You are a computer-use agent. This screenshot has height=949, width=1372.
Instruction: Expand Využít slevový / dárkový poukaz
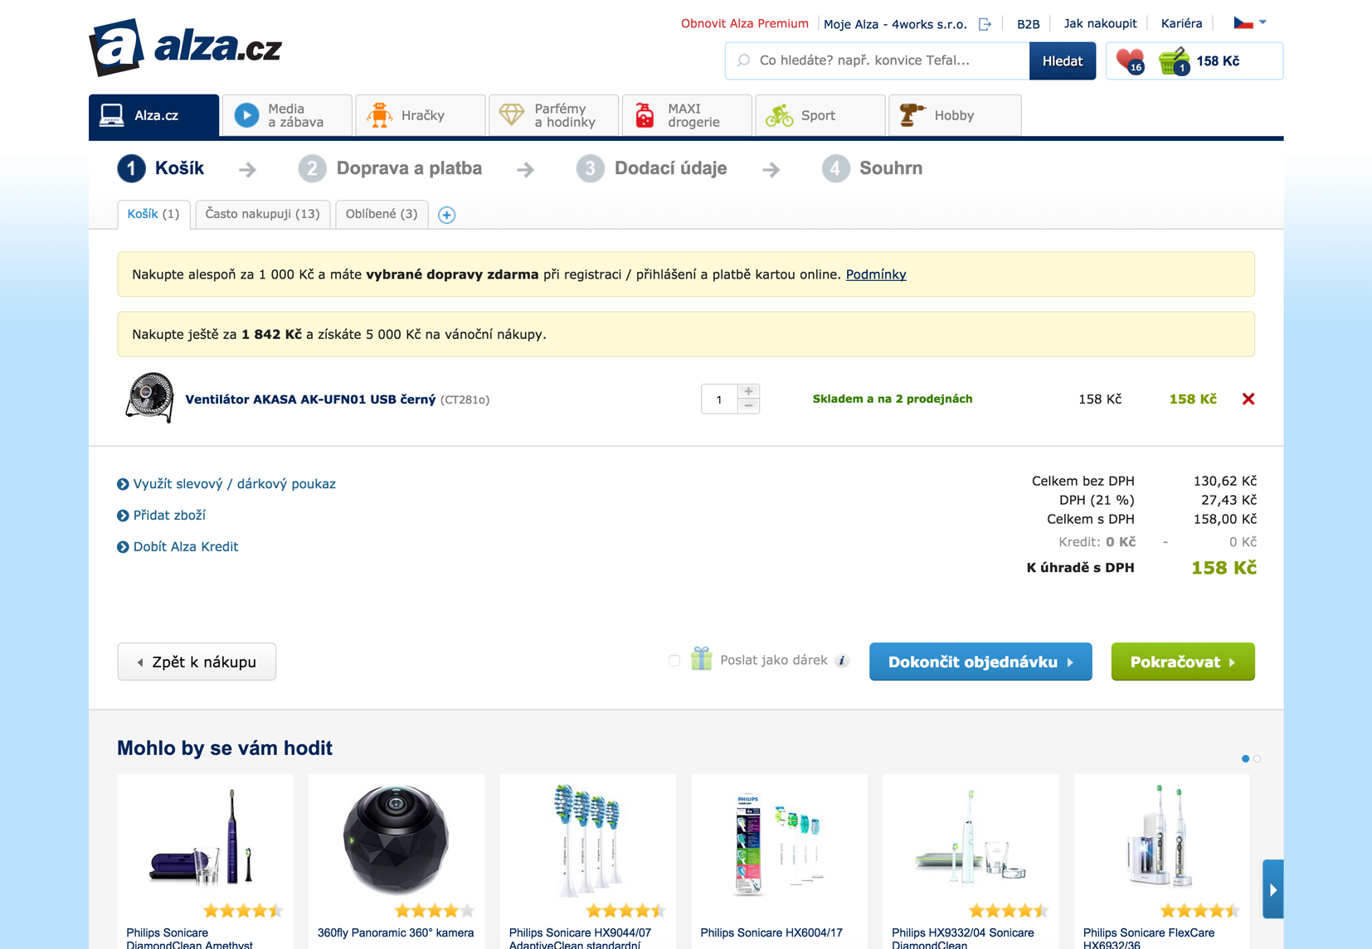pos(226,484)
